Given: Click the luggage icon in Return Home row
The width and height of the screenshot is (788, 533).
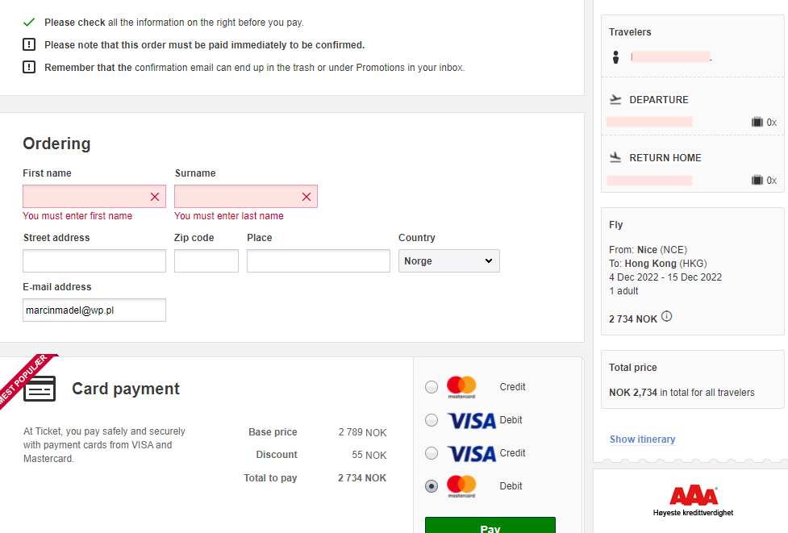Looking at the screenshot, I should (757, 180).
